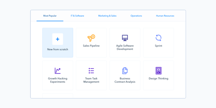This screenshot has width=216, height=108.
Task: Click the Agile Software Development title text
Action: 125,47
